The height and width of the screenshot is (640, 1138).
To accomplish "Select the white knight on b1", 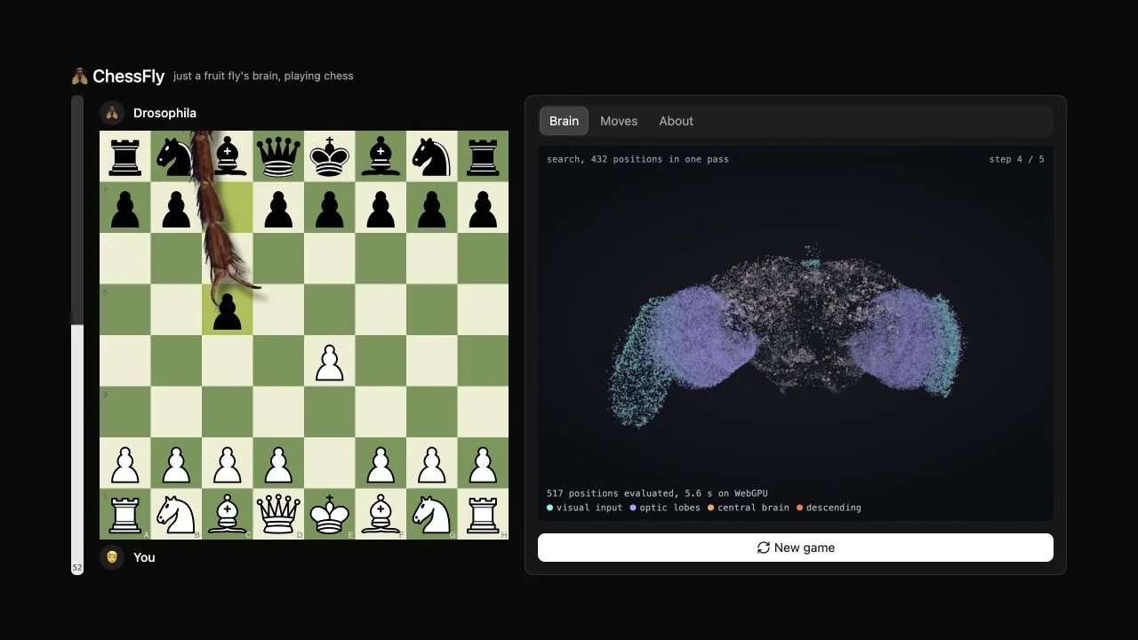I will pyautogui.click(x=176, y=514).
